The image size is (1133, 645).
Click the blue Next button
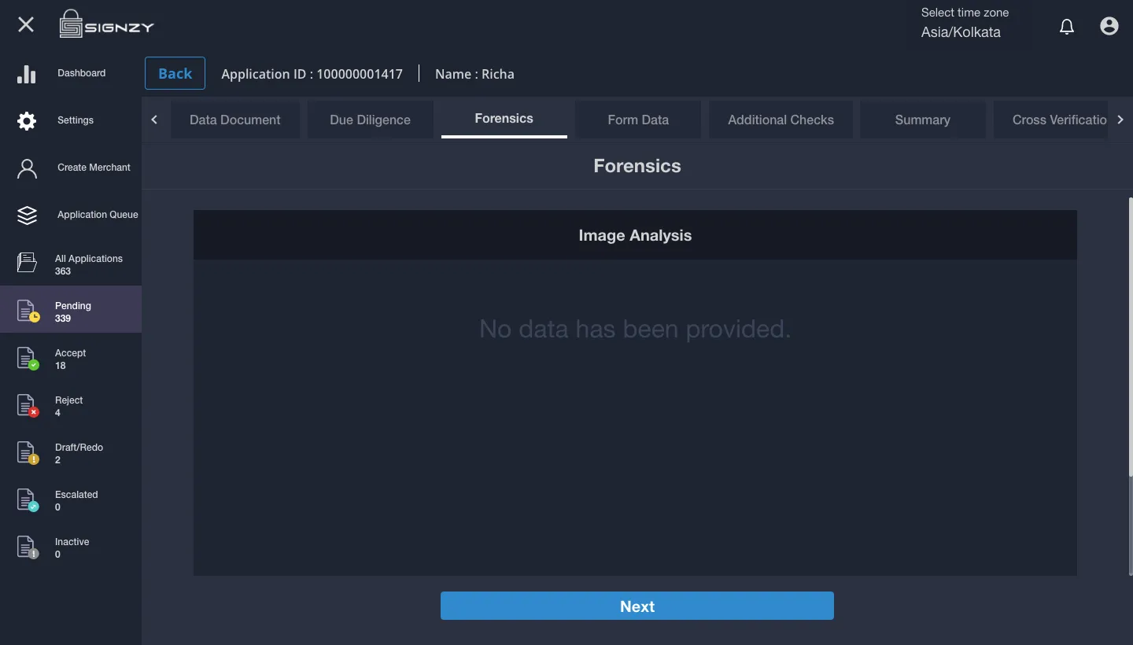pyautogui.click(x=637, y=606)
